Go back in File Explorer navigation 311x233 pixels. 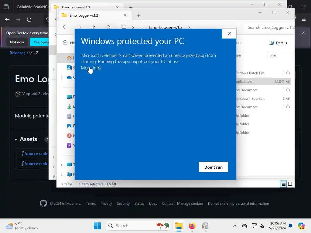point(65,27)
